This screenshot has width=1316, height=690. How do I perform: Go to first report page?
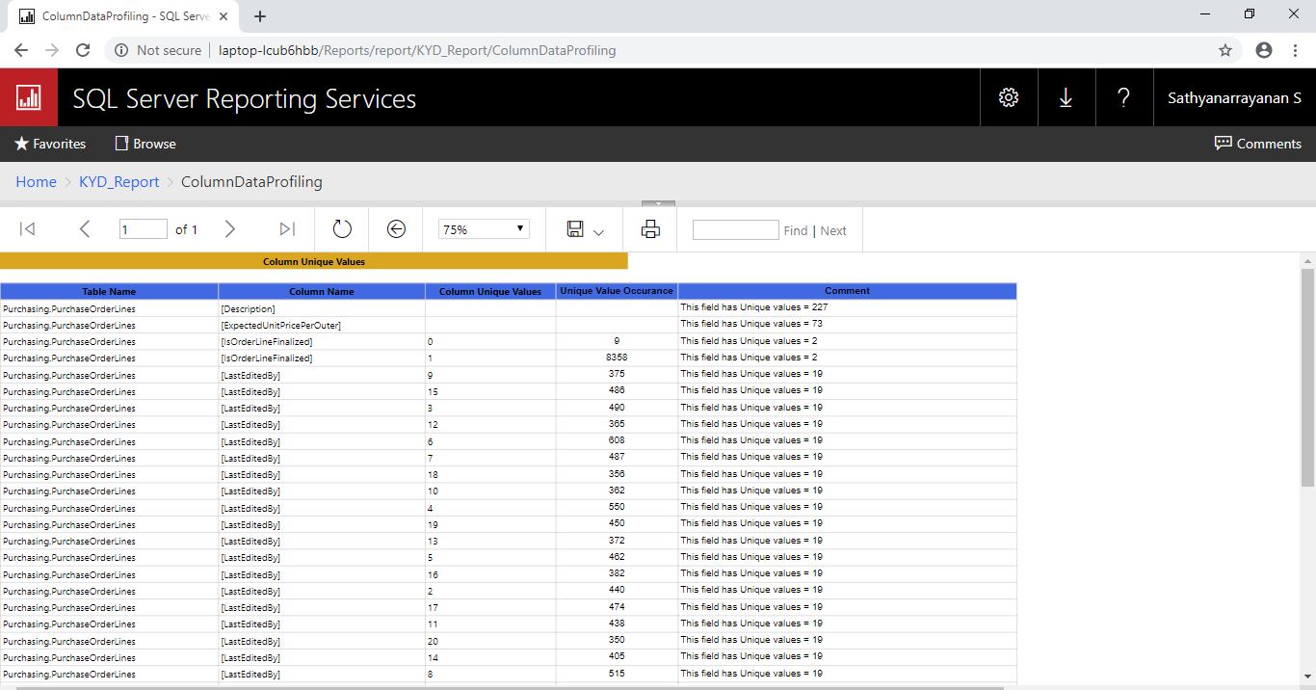coord(28,228)
